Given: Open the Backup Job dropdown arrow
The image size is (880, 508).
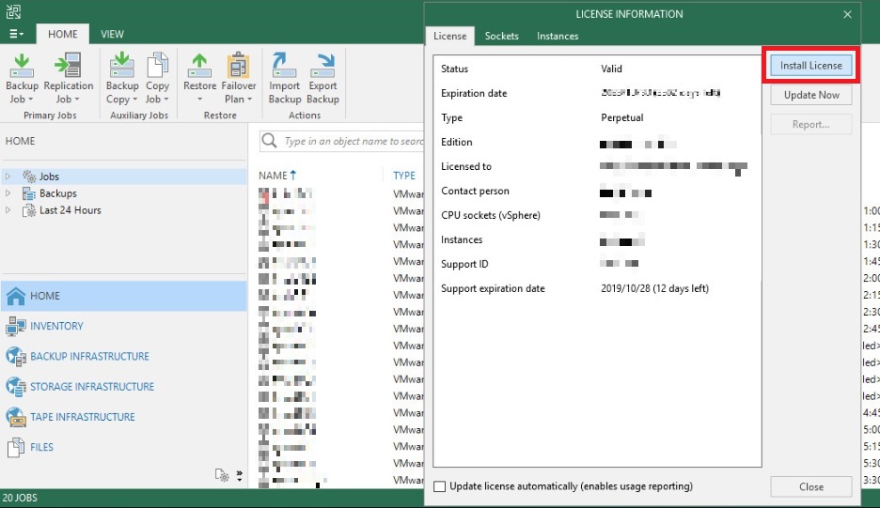Looking at the screenshot, I should (x=30, y=100).
